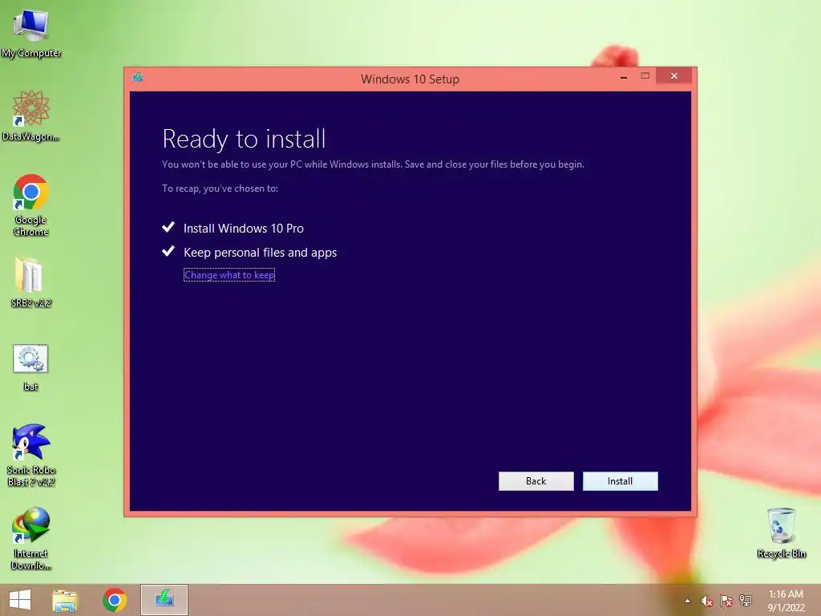Click the setup icon in the title bar
This screenshot has height=616, width=821.
pyautogui.click(x=138, y=78)
